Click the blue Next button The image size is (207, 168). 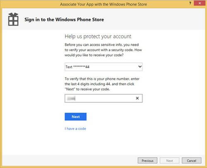76,117
